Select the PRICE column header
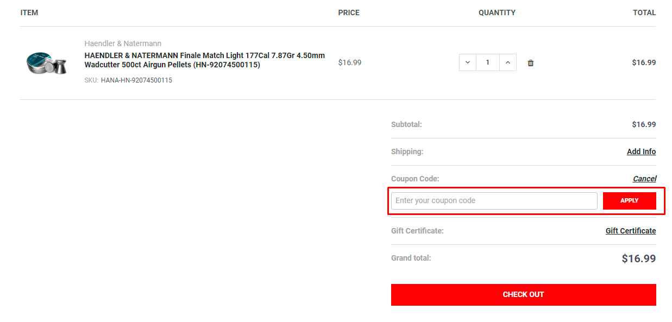Image resolution: width=672 pixels, height=322 pixels. click(x=349, y=12)
